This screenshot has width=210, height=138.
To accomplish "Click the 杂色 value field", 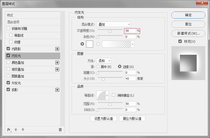I will pyautogui.click(x=130, y=37).
